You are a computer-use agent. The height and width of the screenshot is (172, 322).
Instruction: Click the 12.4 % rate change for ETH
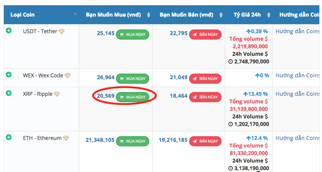(257, 138)
